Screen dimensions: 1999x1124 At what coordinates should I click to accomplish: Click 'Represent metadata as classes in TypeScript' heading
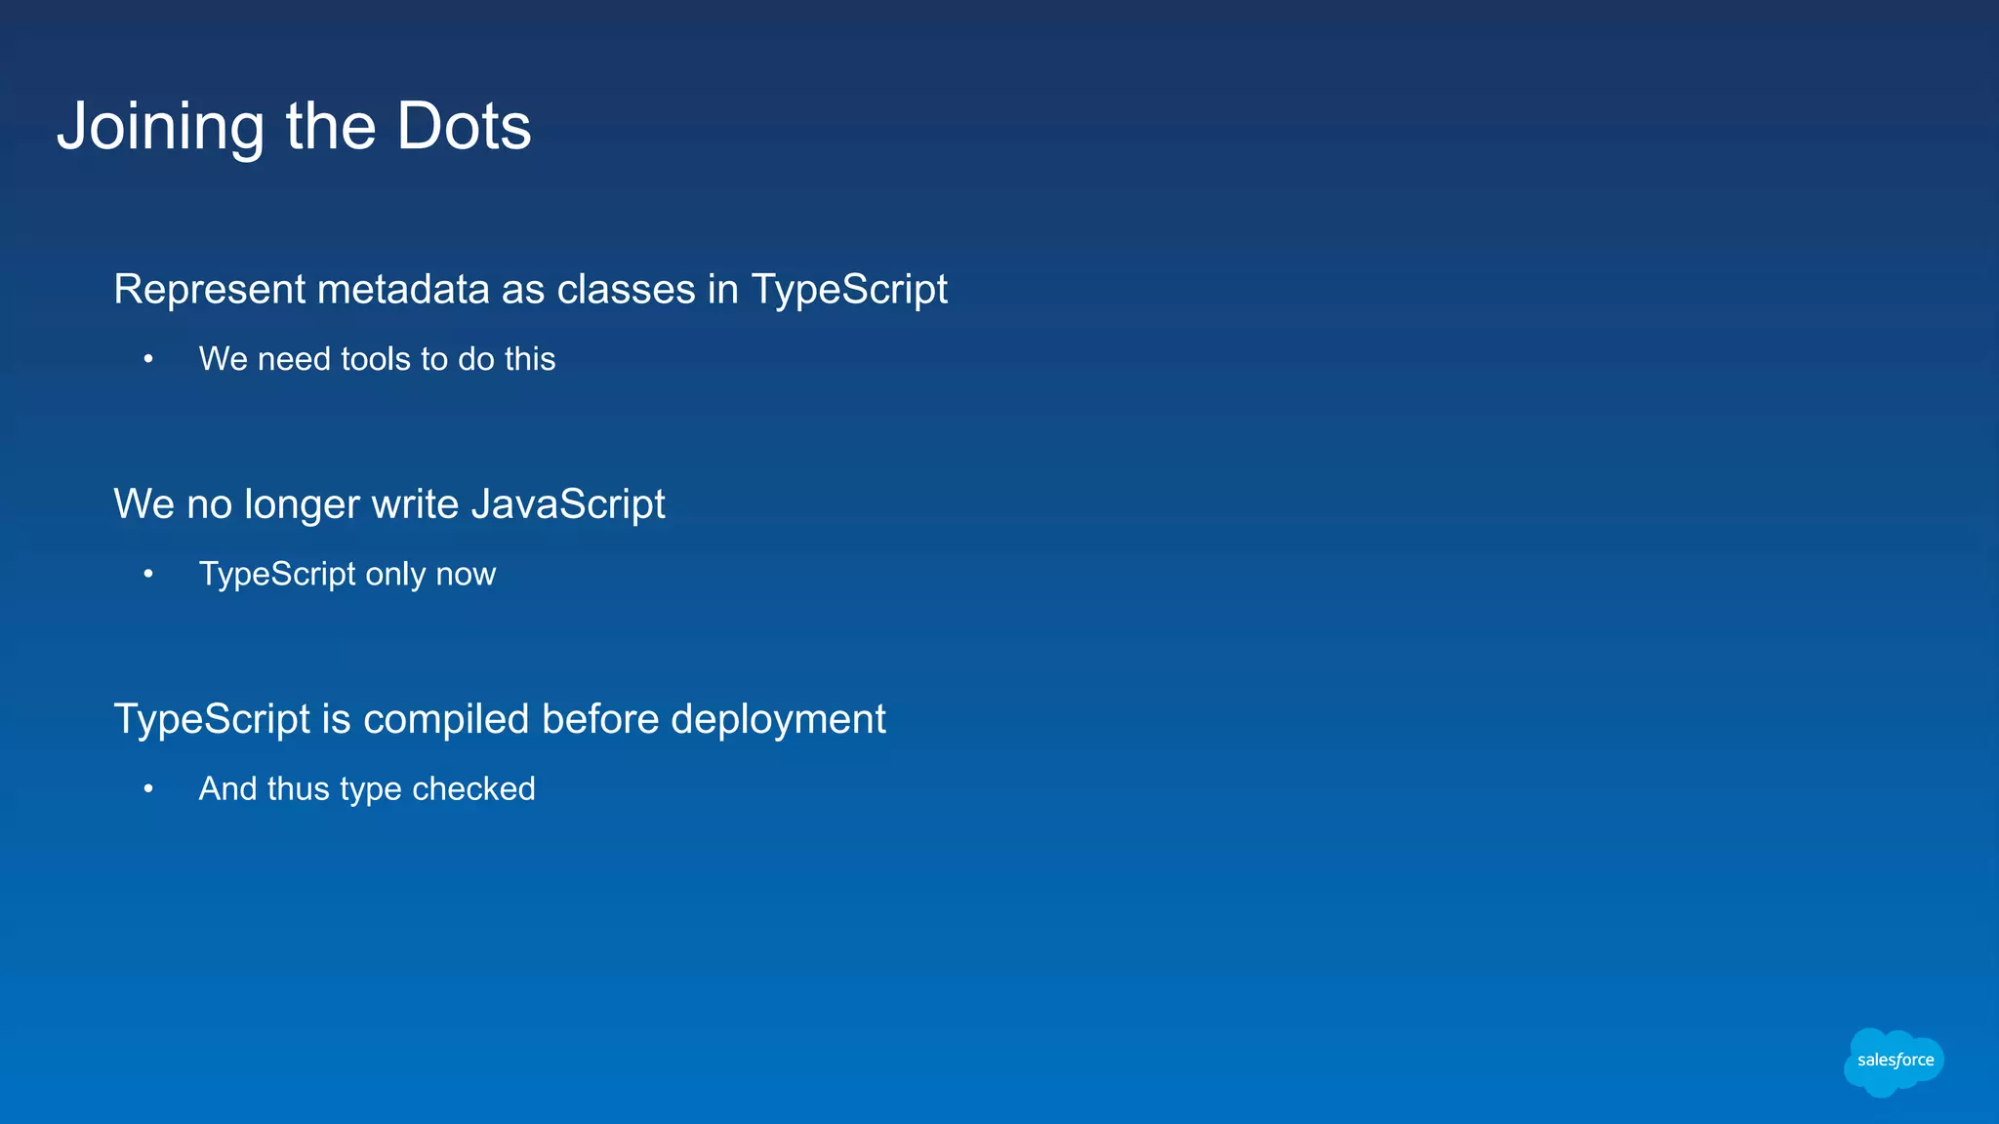click(530, 291)
